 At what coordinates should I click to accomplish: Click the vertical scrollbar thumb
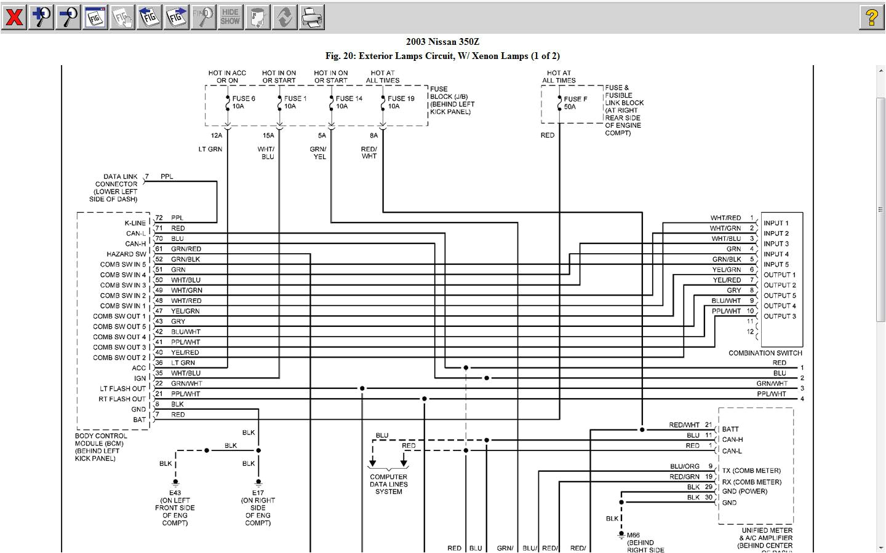click(880, 209)
